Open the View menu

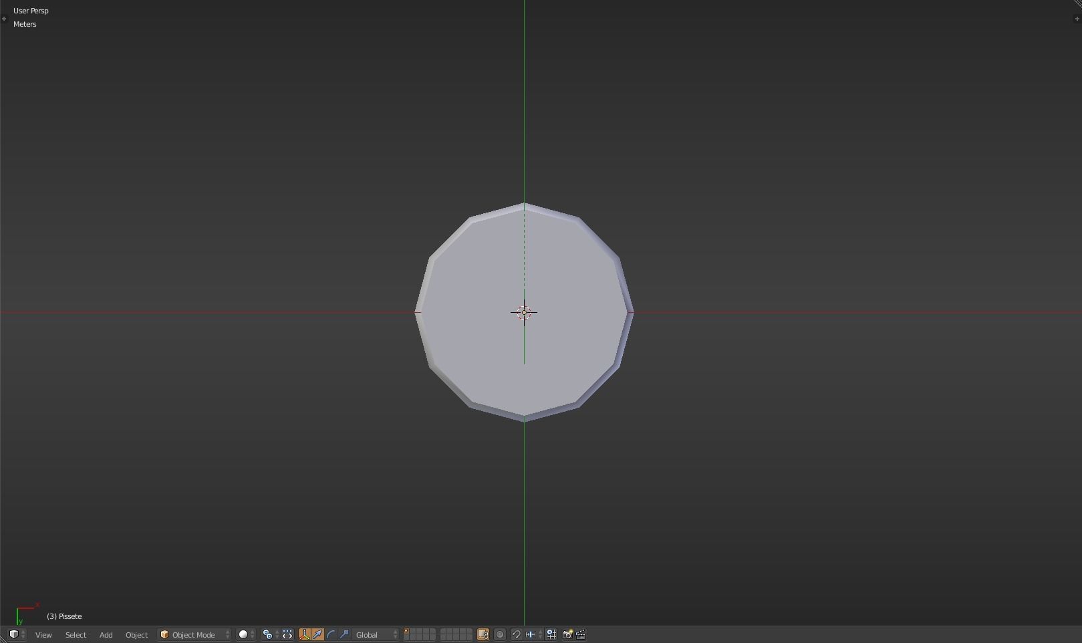point(43,635)
